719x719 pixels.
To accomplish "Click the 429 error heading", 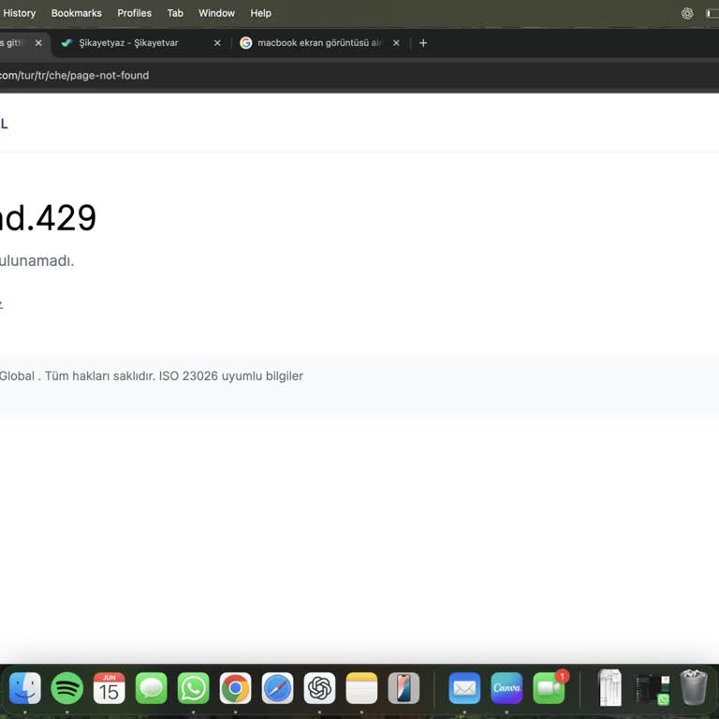I will pos(48,218).
